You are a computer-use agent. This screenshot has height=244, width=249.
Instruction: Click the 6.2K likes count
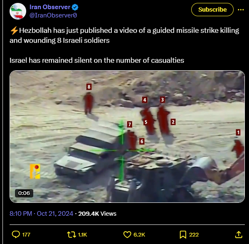pos(139,234)
